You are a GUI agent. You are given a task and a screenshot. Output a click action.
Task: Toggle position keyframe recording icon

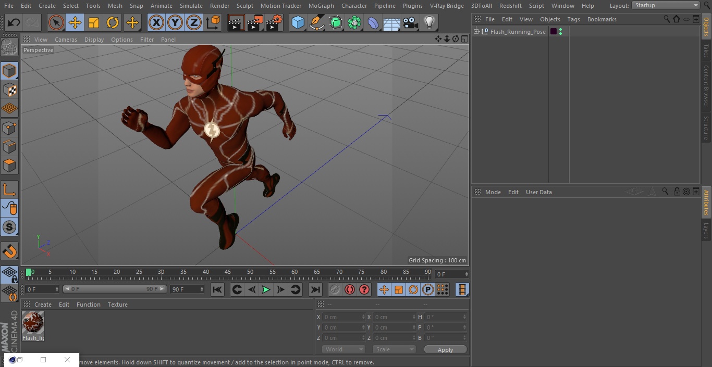[384, 289]
